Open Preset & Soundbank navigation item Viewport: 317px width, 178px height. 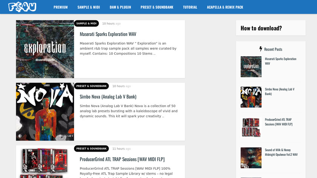157,7
